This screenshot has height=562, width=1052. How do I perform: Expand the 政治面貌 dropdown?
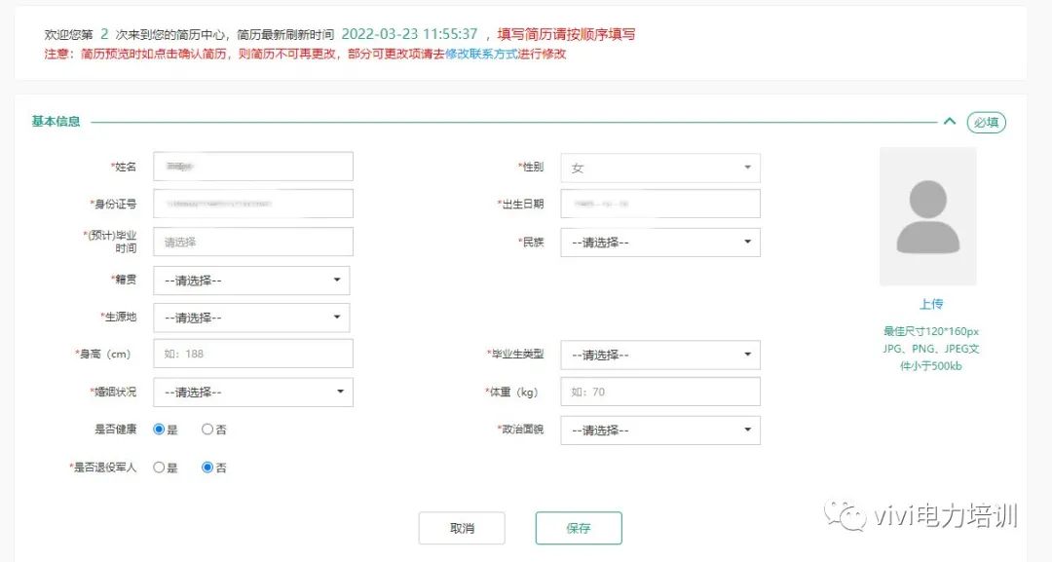pos(659,431)
